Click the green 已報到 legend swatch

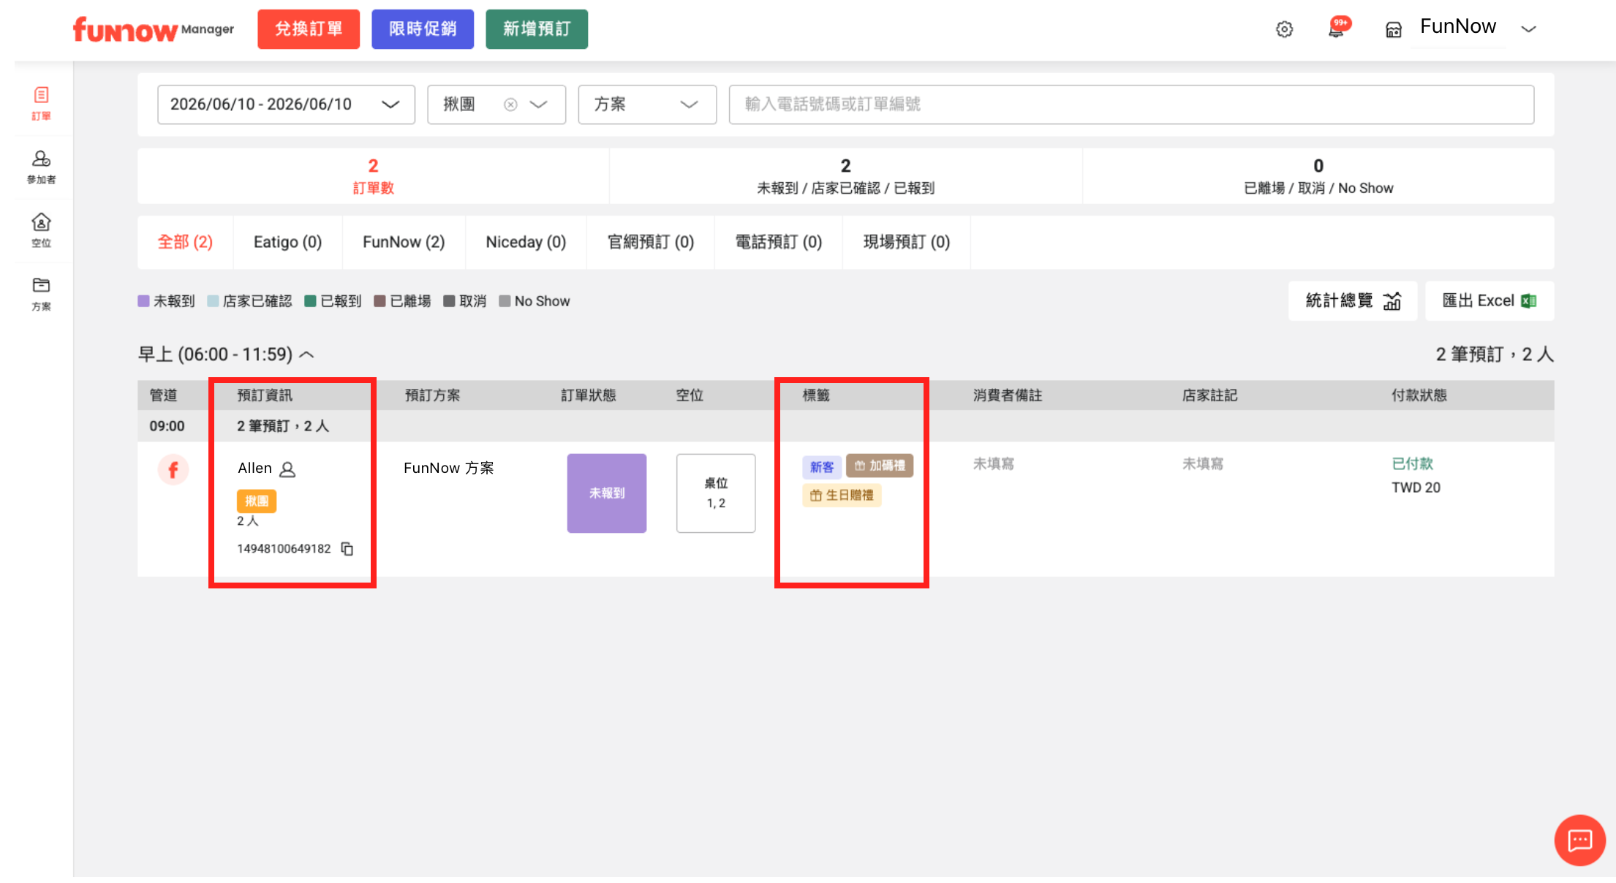[310, 301]
